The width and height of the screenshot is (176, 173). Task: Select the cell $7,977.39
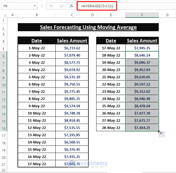(142, 113)
